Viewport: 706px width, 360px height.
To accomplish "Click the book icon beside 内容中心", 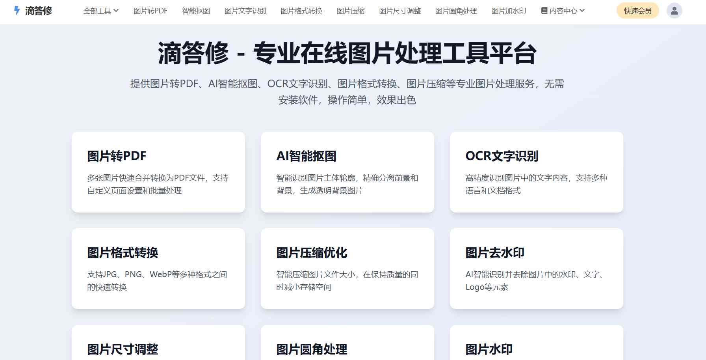I will [544, 11].
